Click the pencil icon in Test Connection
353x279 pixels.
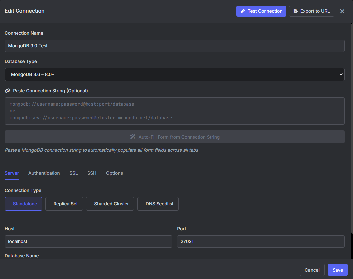tap(243, 11)
